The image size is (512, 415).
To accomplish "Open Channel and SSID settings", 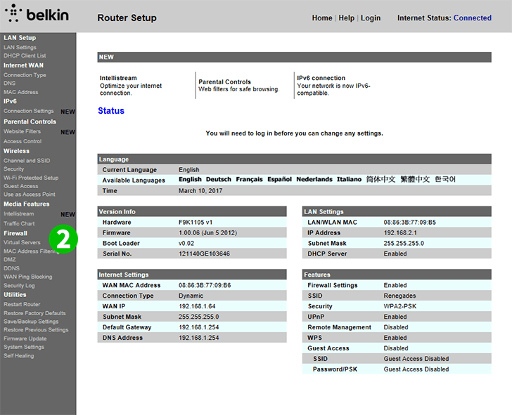I will pyautogui.click(x=27, y=161).
